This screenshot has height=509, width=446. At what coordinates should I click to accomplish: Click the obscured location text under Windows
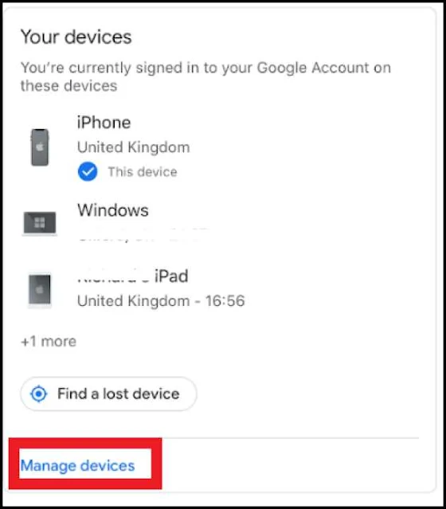143,236
